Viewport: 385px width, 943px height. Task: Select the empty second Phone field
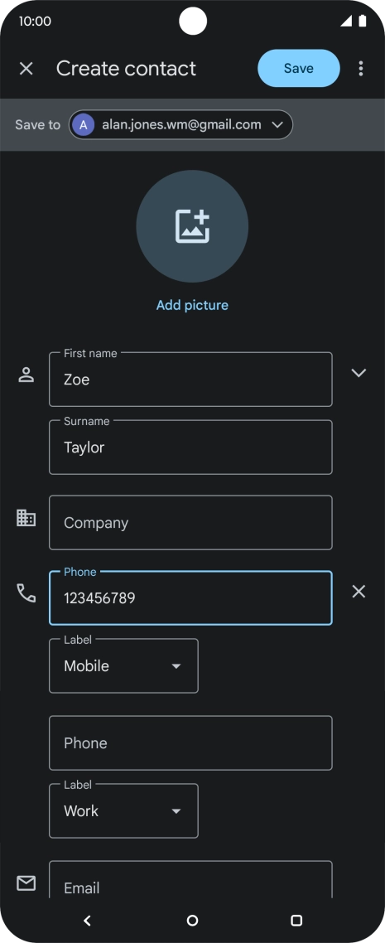(190, 742)
